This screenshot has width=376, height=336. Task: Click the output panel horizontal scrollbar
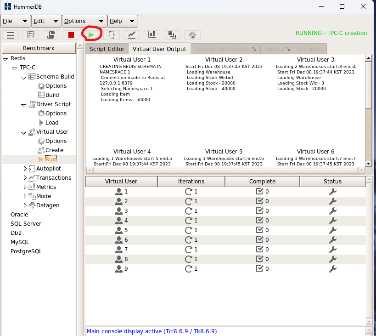pyautogui.click(x=224, y=171)
